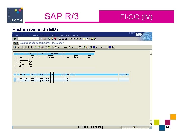Click the Cuenta column header
181x136 pixels.
(25, 74)
